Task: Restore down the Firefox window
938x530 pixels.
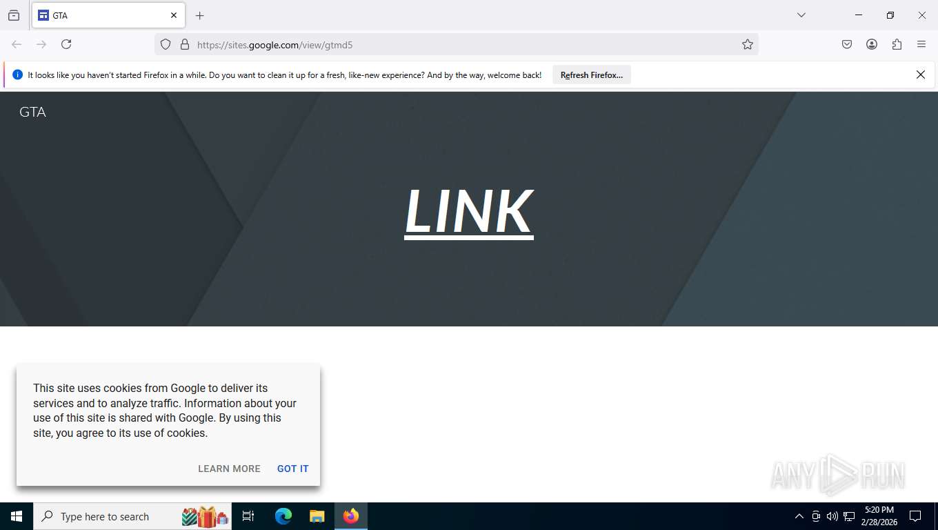Action: [x=890, y=15]
